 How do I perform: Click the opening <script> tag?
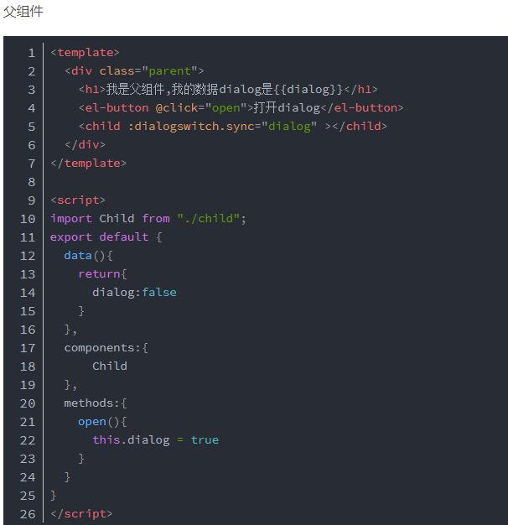(78, 200)
